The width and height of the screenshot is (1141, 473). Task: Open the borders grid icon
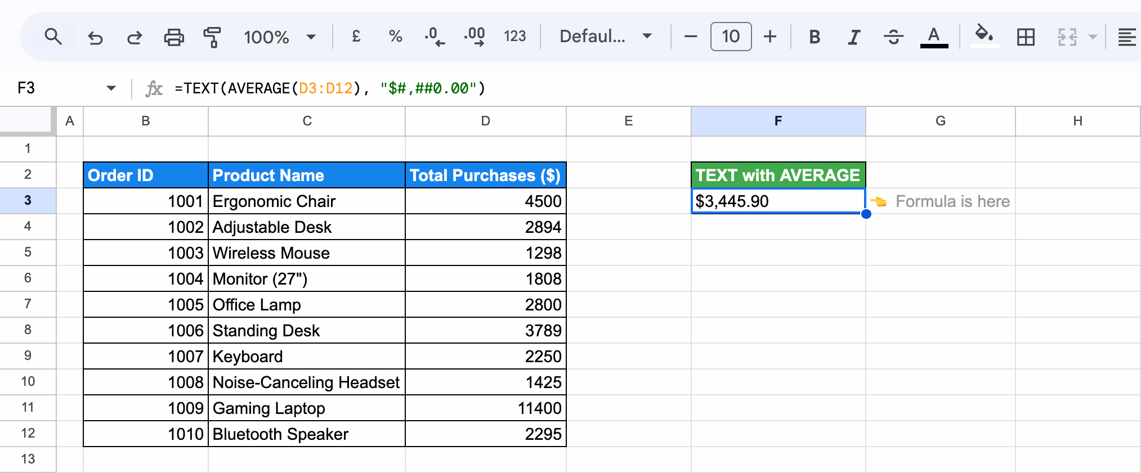(x=1026, y=37)
